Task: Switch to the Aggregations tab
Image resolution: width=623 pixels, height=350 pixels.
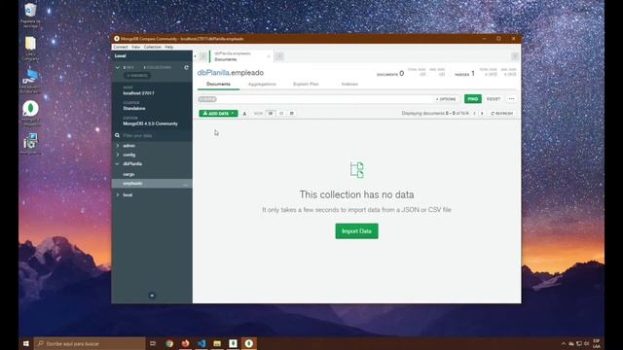Action: coord(262,85)
